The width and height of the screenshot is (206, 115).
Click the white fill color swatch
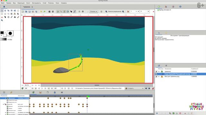[x=5, y=35]
